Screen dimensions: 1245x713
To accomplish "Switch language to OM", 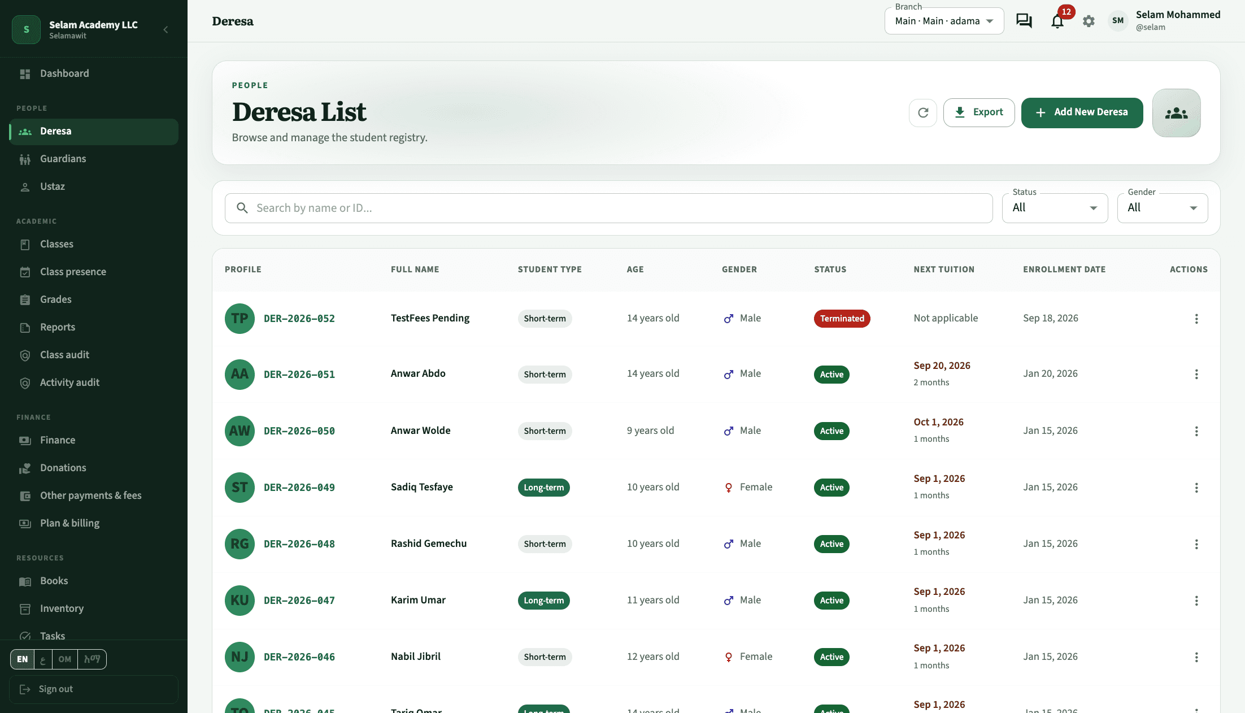I will pos(65,659).
